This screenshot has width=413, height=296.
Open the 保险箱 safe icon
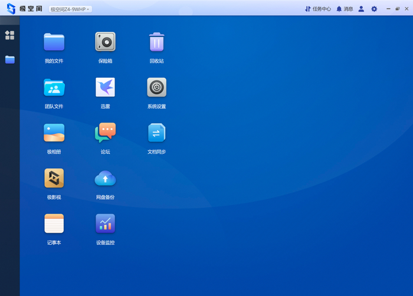pyautogui.click(x=105, y=42)
